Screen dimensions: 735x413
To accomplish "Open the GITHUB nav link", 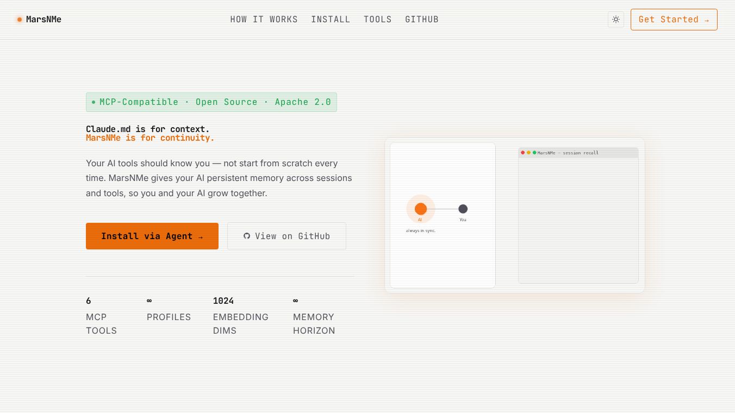I will click(x=422, y=20).
